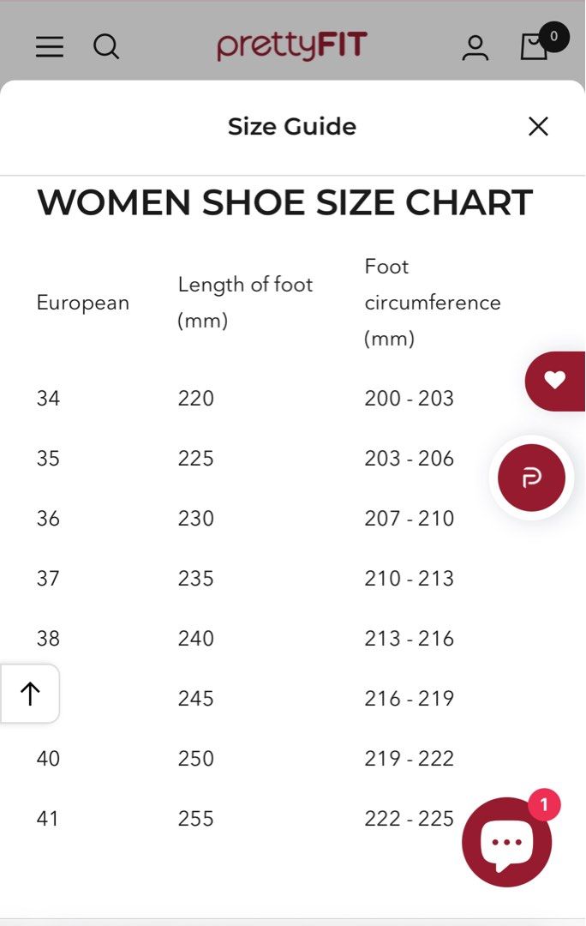This screenshot has width=586, height=926.
Task: Click the WOMEN SHOE SIZE CHART heading
Action: (285, 202)
